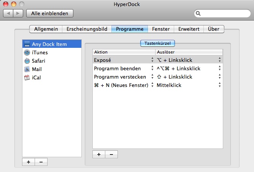Screen dimensions: 254x172
Task: Select Safari in the program list
Action: point(52,61)
